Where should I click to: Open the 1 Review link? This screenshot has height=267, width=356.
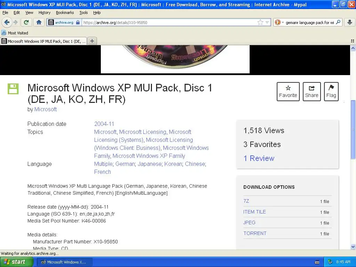[259, 158]
